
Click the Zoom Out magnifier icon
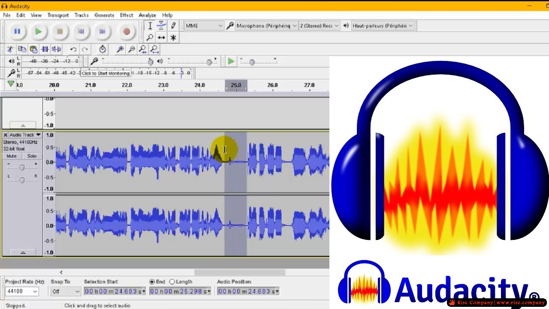click(x=132, y=49)
